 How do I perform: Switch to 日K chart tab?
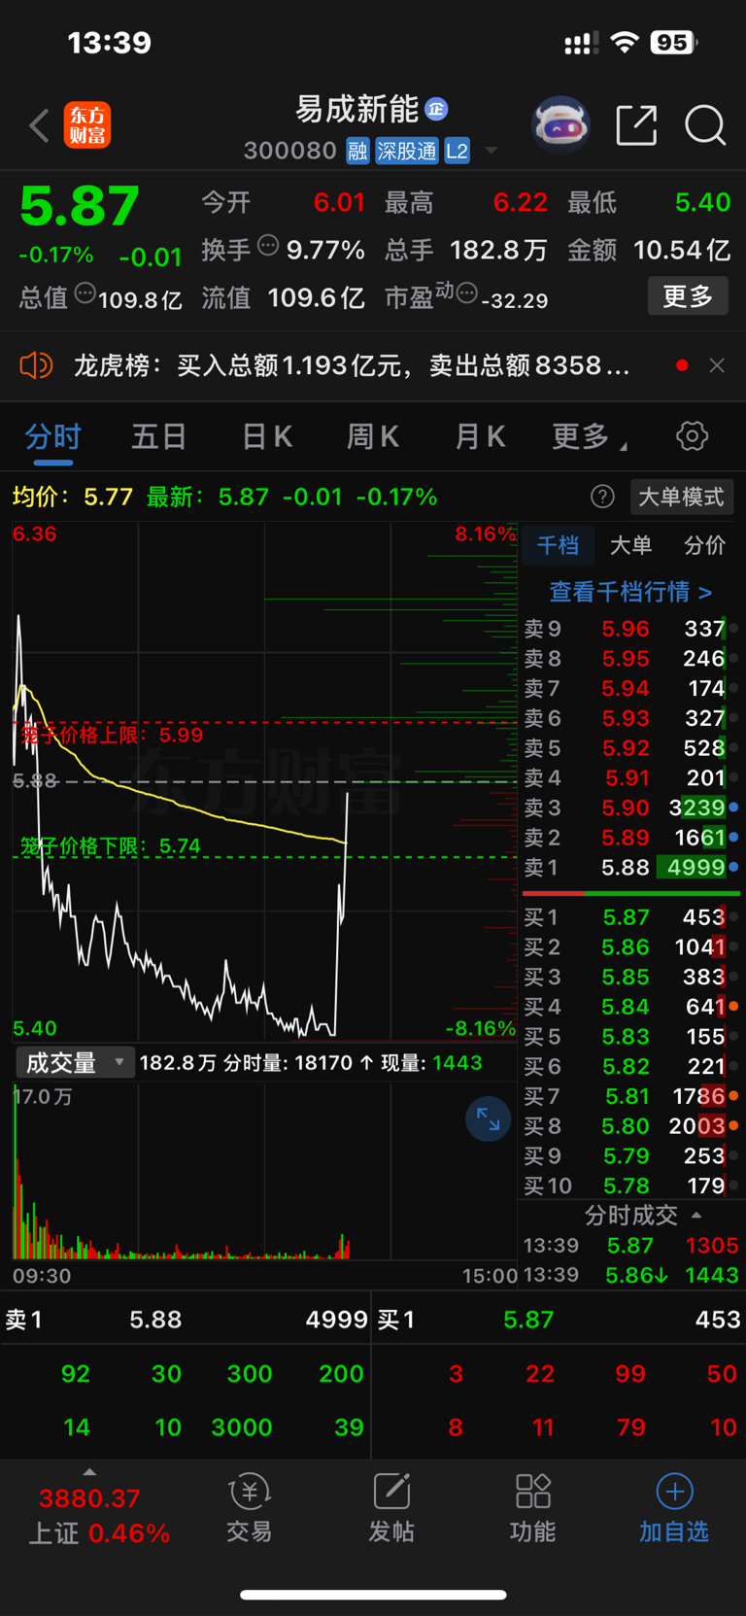pyautogui.click(x=267, y=436)
